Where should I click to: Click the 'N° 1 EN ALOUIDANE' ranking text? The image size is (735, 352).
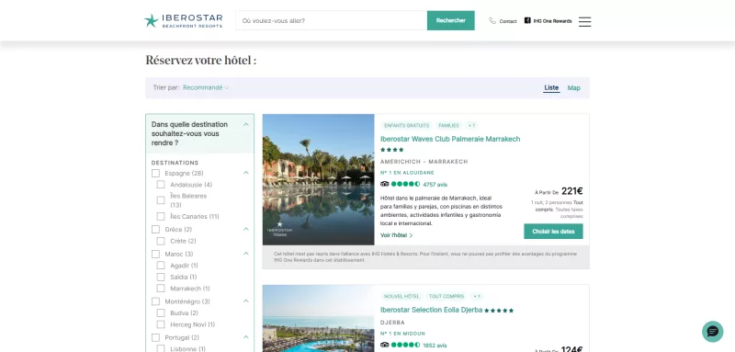pyautogui.click(x=407, y=173)
